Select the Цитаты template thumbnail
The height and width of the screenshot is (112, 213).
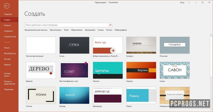coord(108,70)
